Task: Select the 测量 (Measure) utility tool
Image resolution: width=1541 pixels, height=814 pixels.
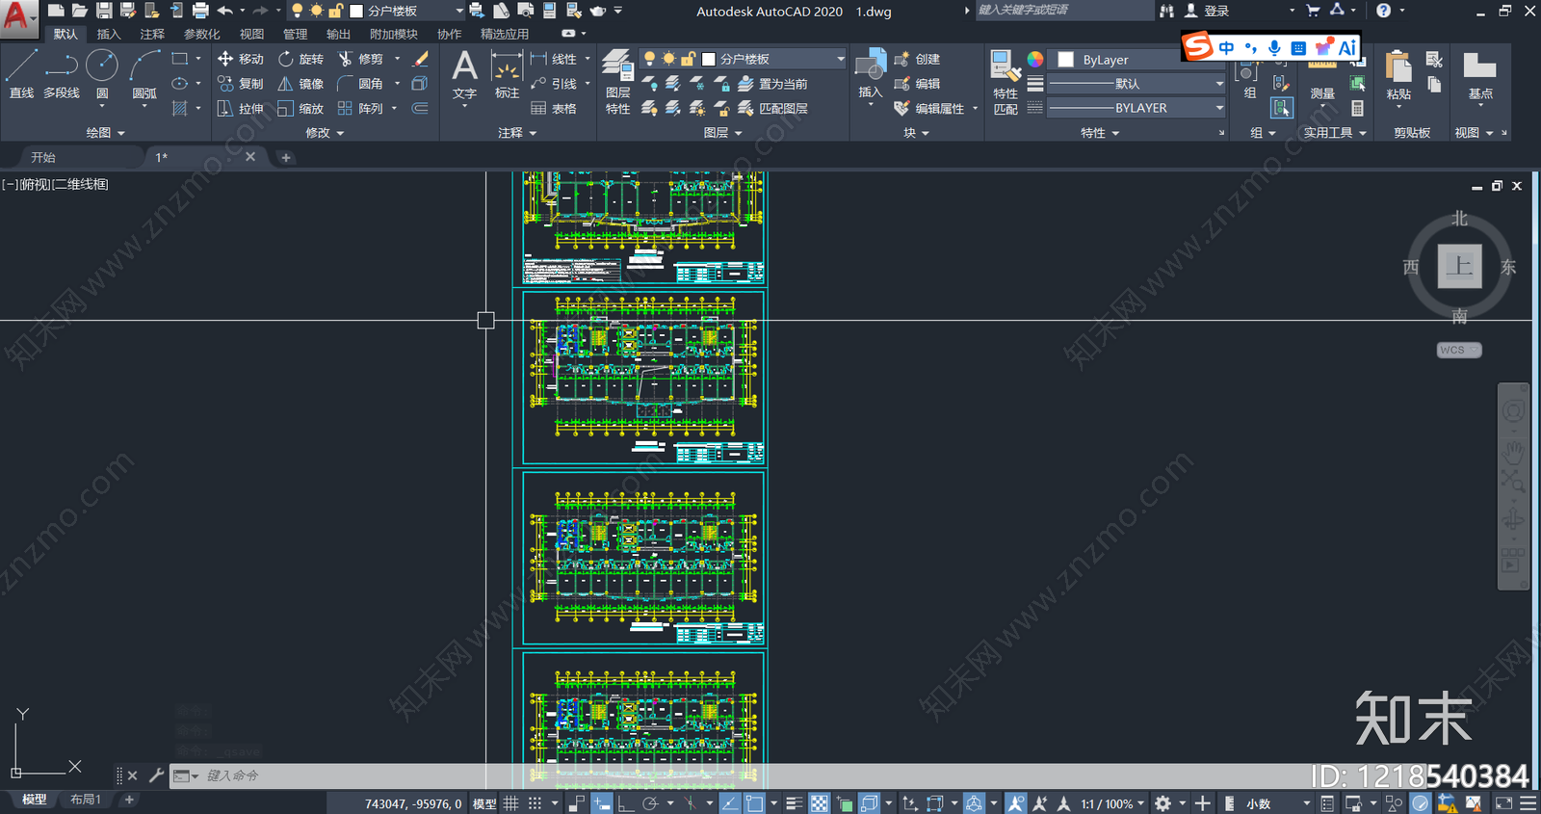Action: pyautogui.click(x=1321, y=80)
